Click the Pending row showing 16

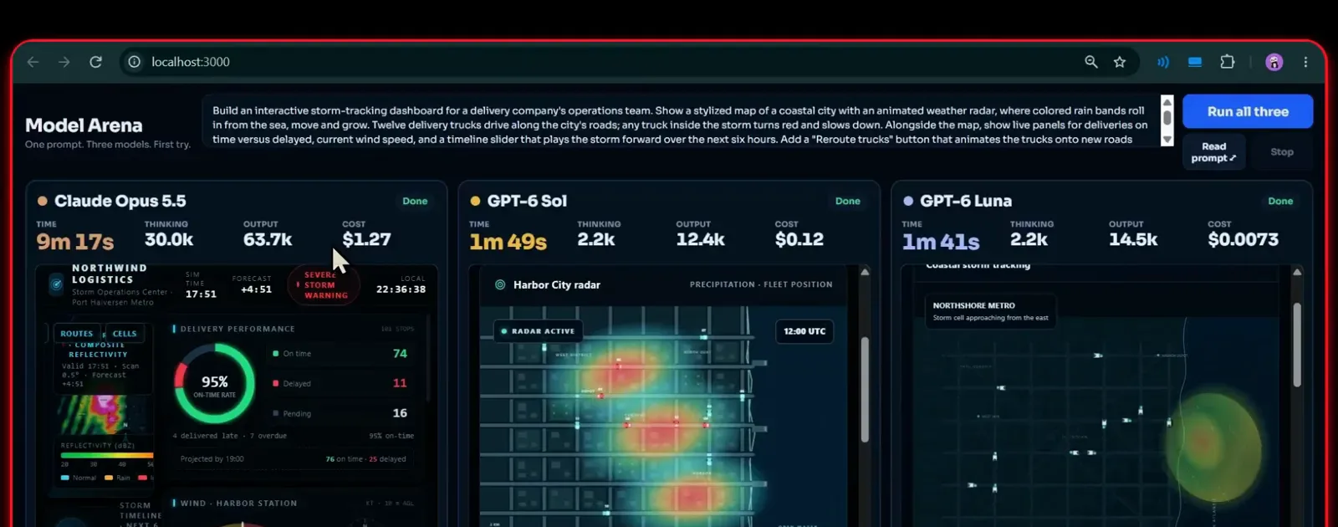(340, 413)
